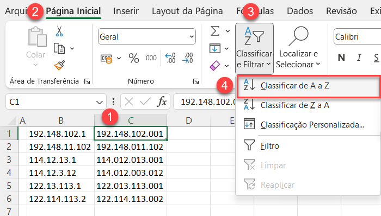Expand accounting format dropdown arrow
381x216 pixels.
coord(119,59)
